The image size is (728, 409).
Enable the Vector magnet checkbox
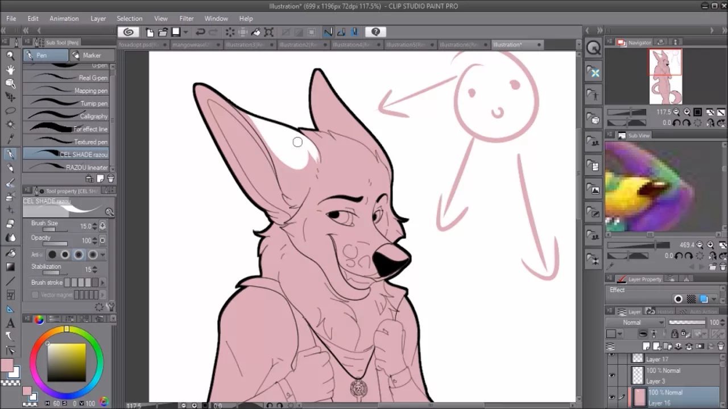(x=35, y=295)
